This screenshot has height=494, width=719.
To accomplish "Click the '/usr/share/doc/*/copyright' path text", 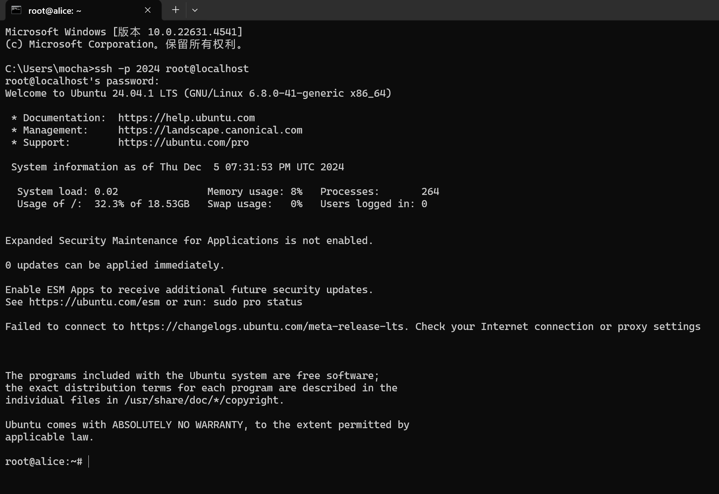I will pos(201,400).
